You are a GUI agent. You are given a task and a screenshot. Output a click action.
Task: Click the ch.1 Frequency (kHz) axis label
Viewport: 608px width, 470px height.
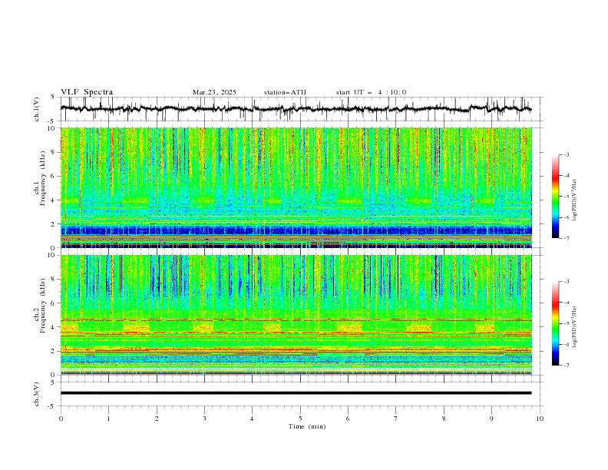(41, 178)
